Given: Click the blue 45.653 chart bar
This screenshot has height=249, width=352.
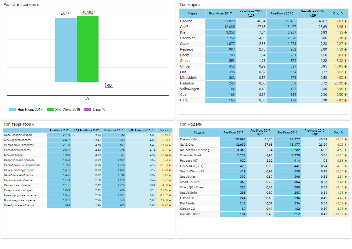Looking at the screenshot, I should click(x=66, y=50).
